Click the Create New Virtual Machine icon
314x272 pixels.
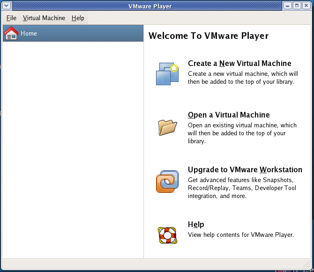pyautogui.click(x=167, y=74)
